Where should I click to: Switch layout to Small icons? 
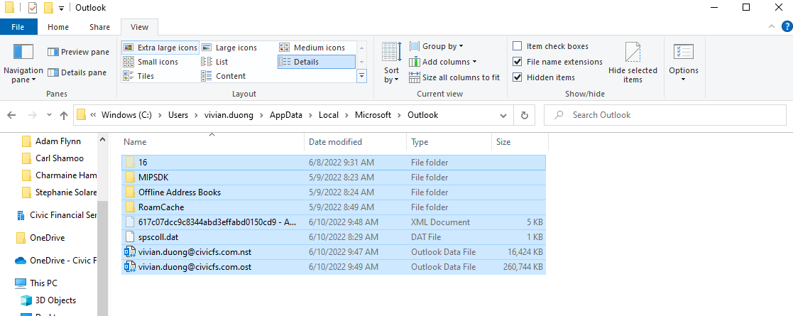pos(151,62)
